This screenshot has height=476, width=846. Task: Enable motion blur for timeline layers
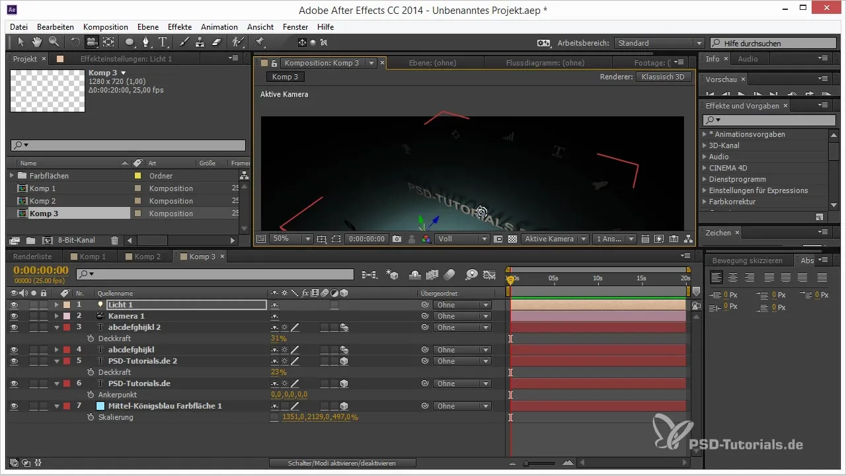[449, 274]
